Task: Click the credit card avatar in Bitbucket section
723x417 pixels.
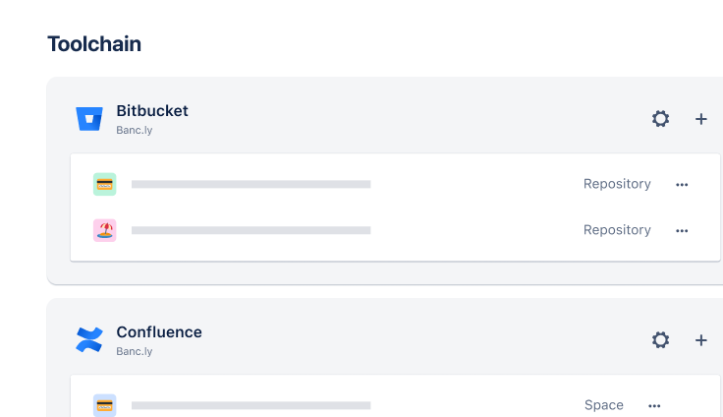Action: coord(105,184)
